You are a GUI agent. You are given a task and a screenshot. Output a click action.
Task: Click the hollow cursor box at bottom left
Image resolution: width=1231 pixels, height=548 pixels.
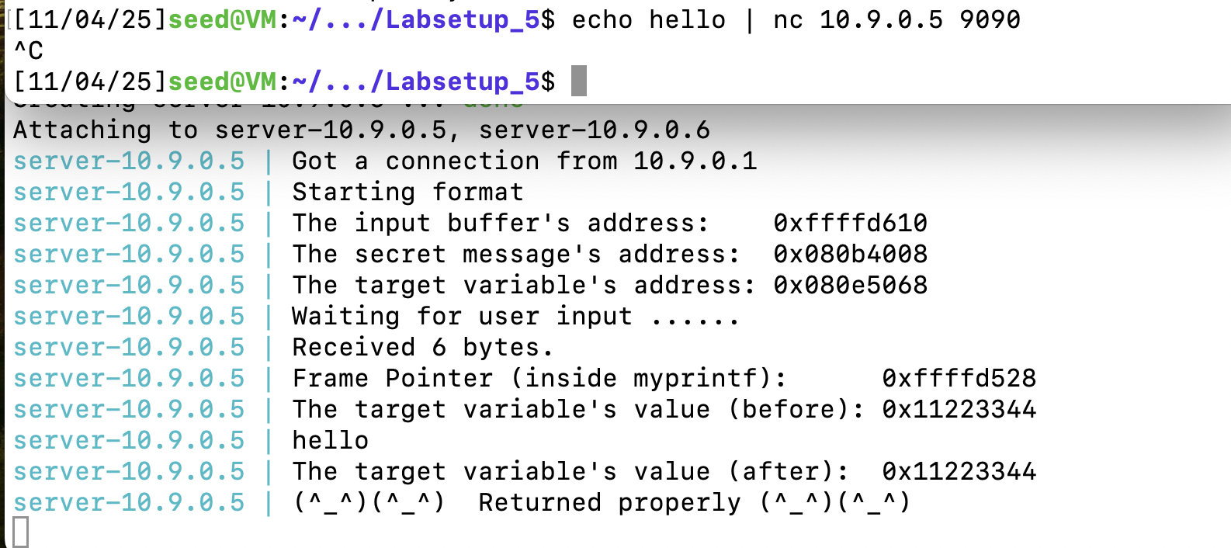point(21,532)
